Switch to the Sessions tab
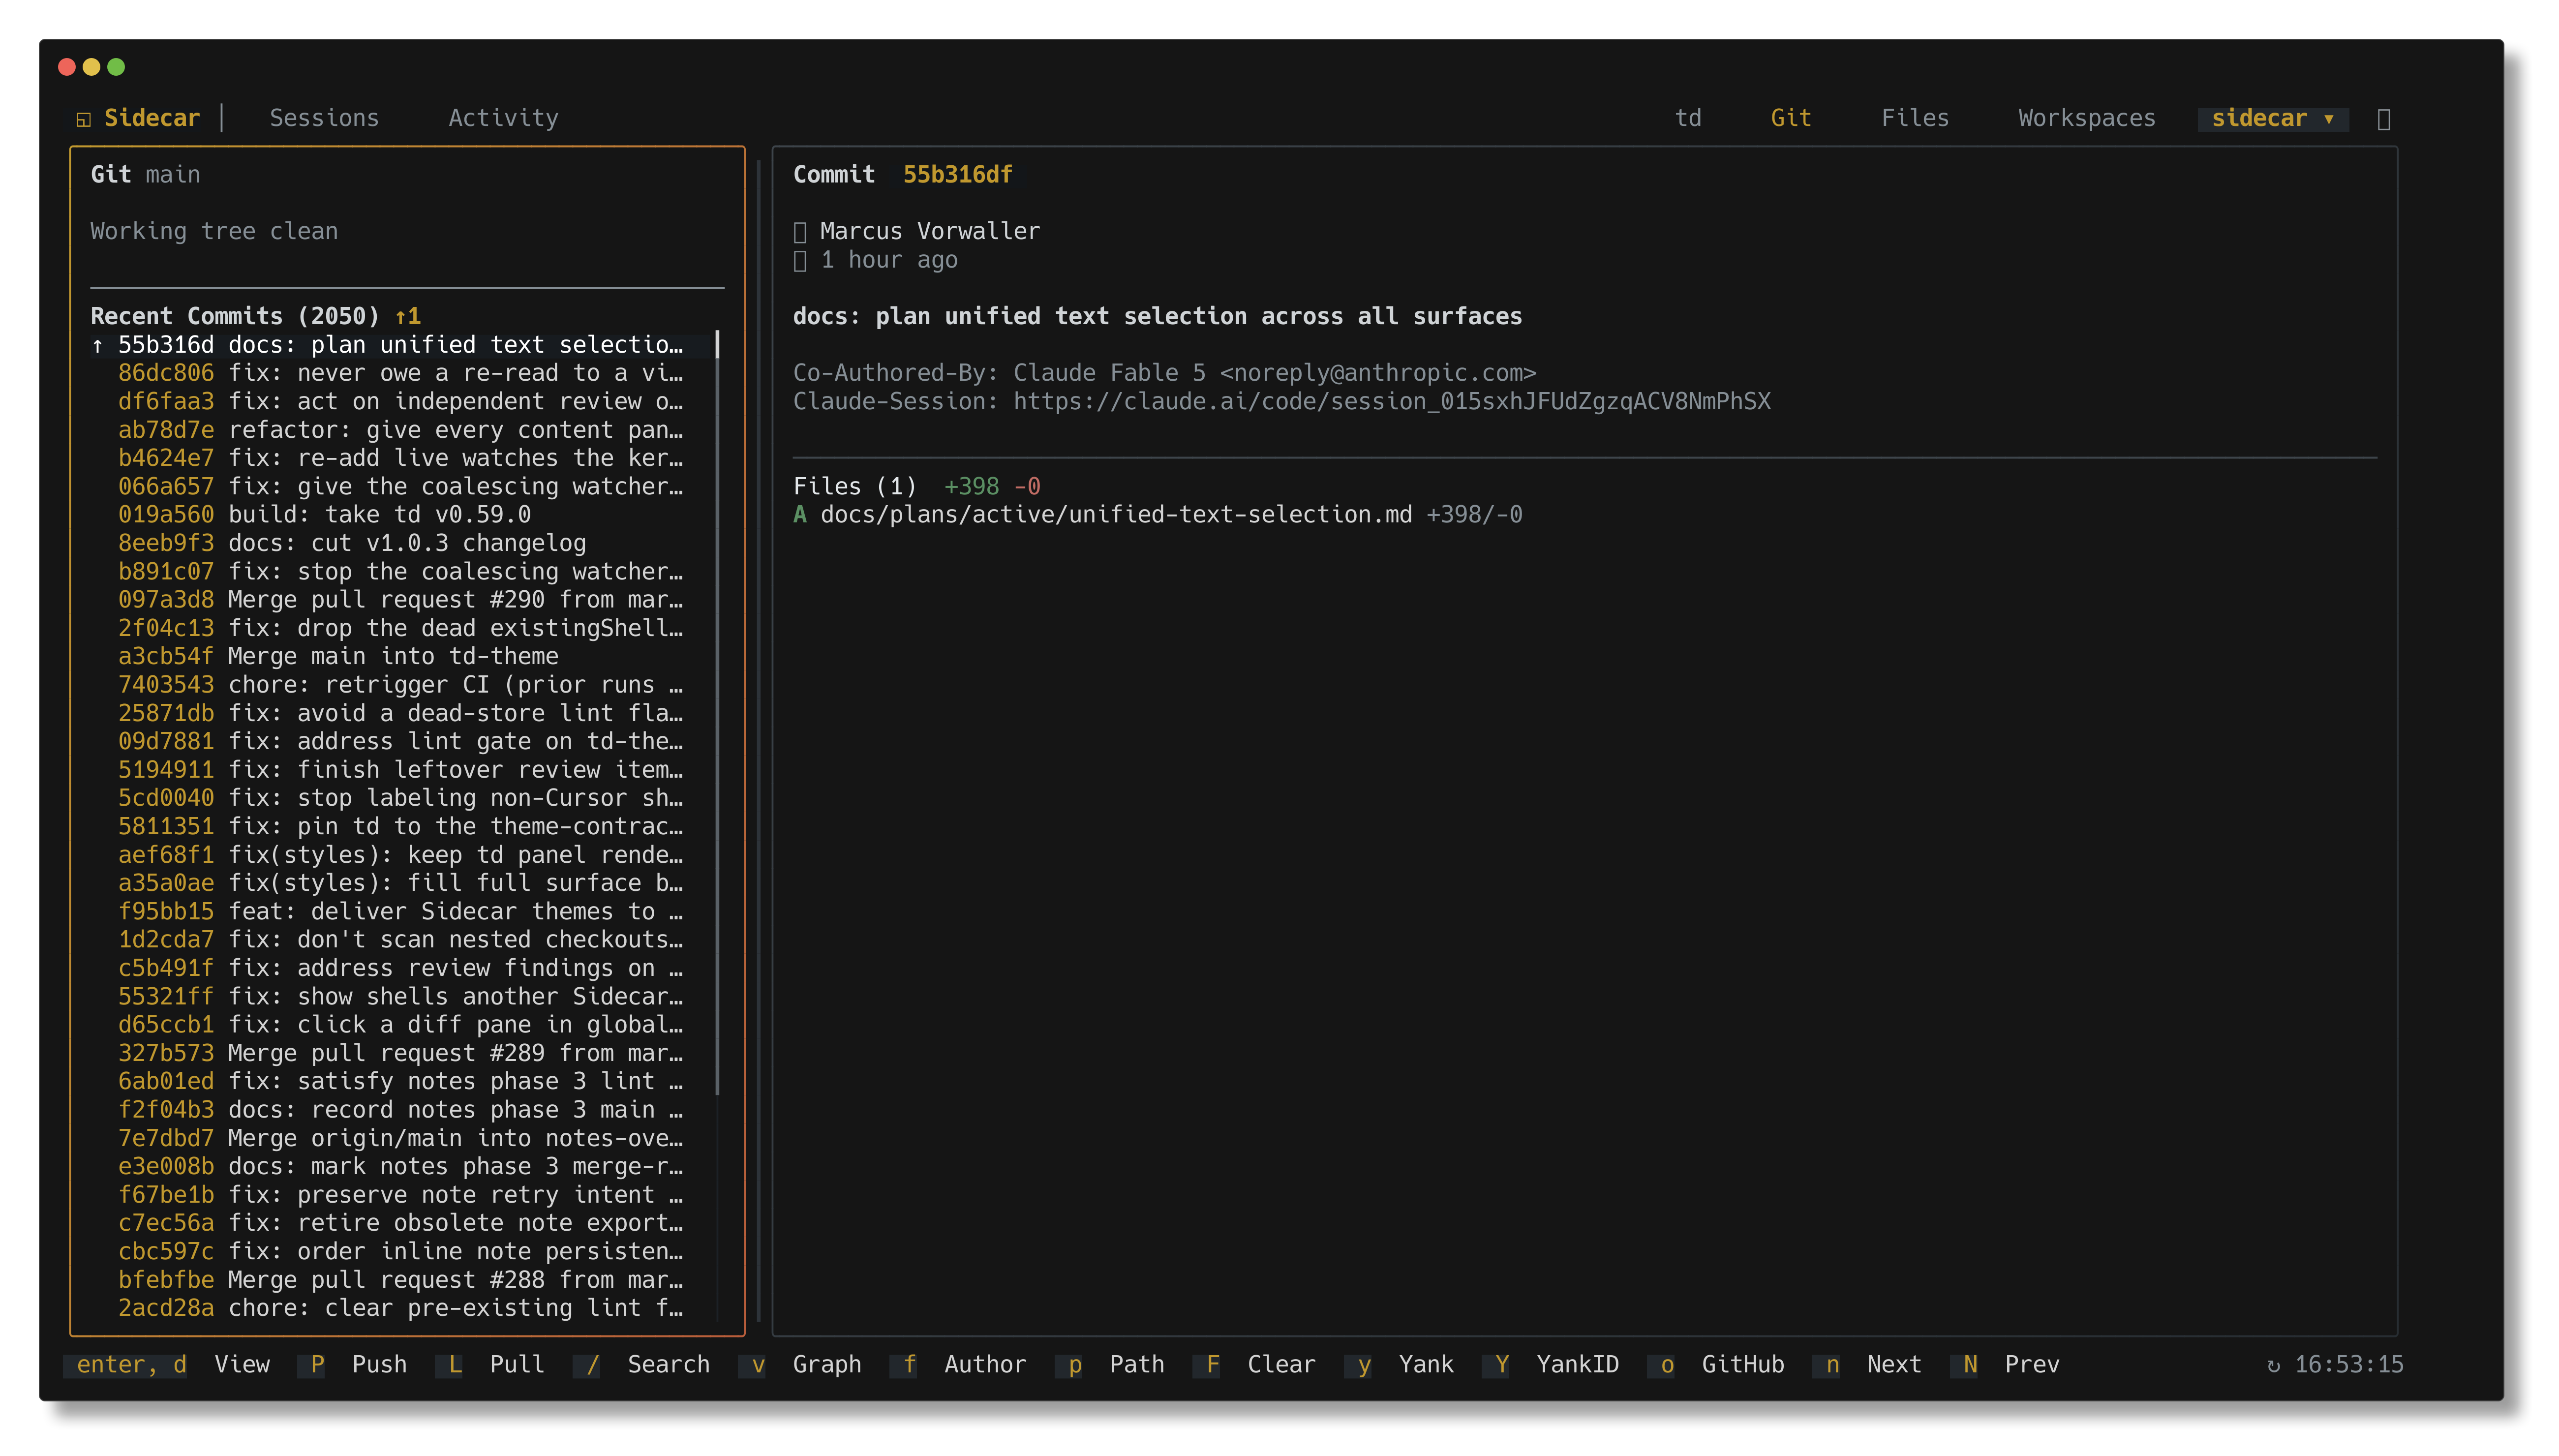Viewport: 2559px width, 1456px height. pyautogui.click(x=324, y=118)
